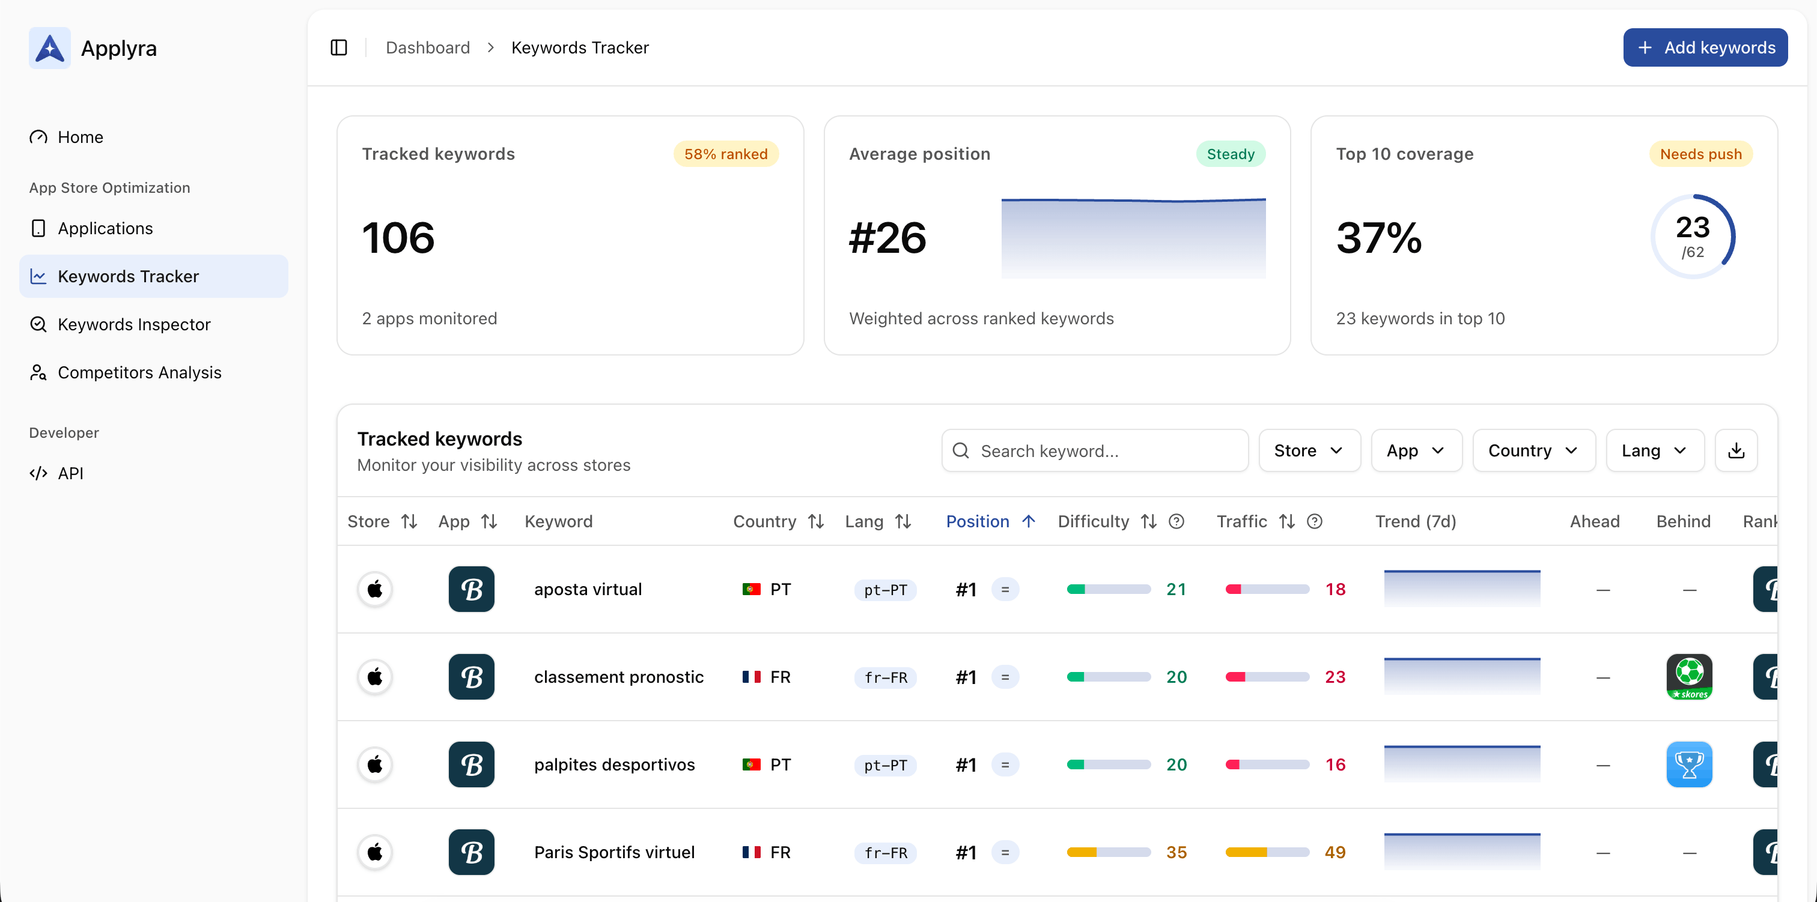This screenshot has height=902, width=1817.
Task: Expand the Country filter dropdown
Action: click(1533, 450)
